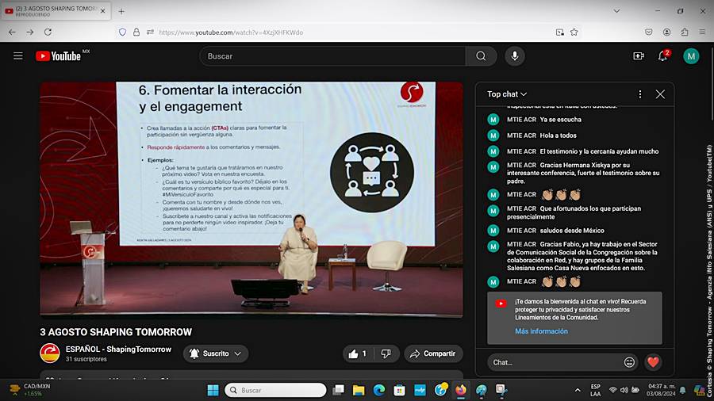Image resolution: width=714 pixels, height=401 pixels.
Task: Open the live chat three-dot options menu
Action: tap(639, 94)
